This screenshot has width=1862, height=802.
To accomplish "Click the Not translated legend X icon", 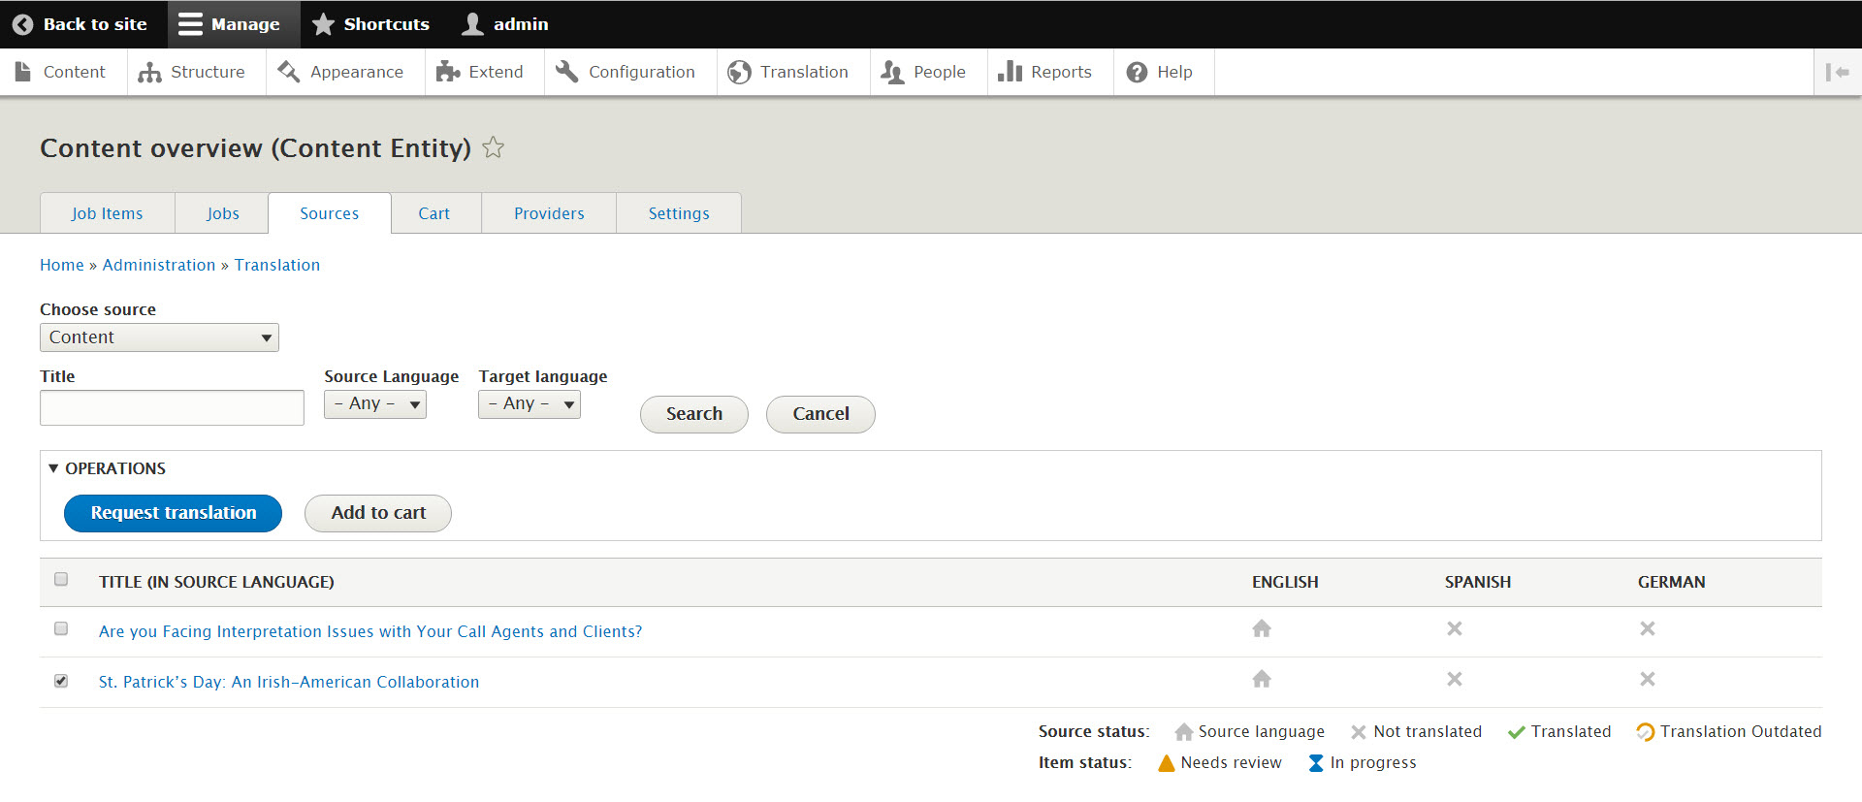I will click(1359, 732).
